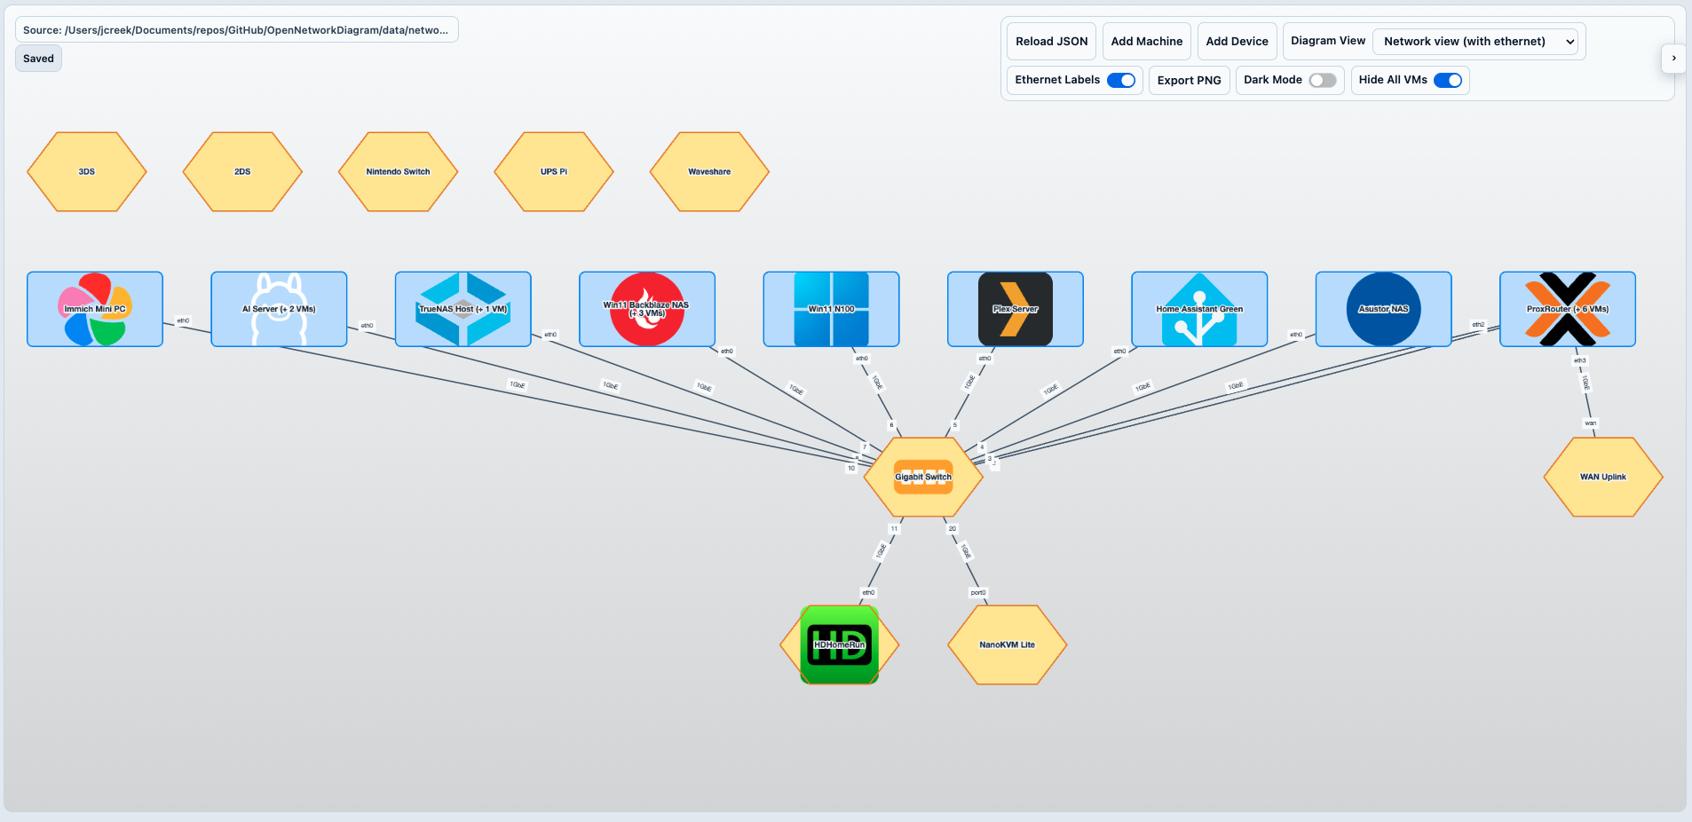This screenshot has height=822, width=1692.
Task: Click the eth0 label above HDHomeRun
Action: point(868,592)
